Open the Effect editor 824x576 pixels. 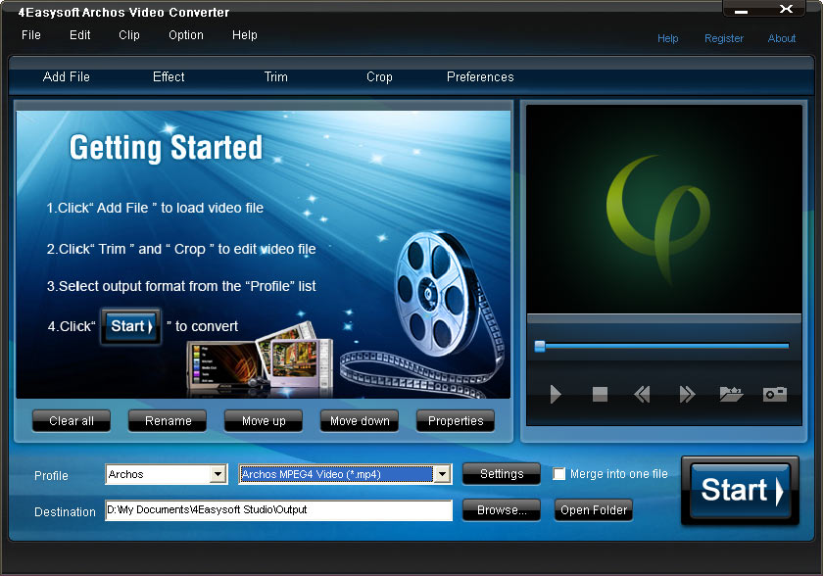click(x=168, y=76)
